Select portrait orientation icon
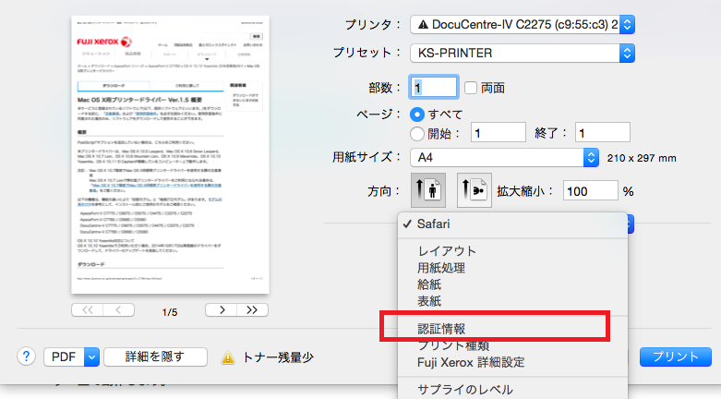The height and width of the screenshot is (399, 721). [427, 191]
